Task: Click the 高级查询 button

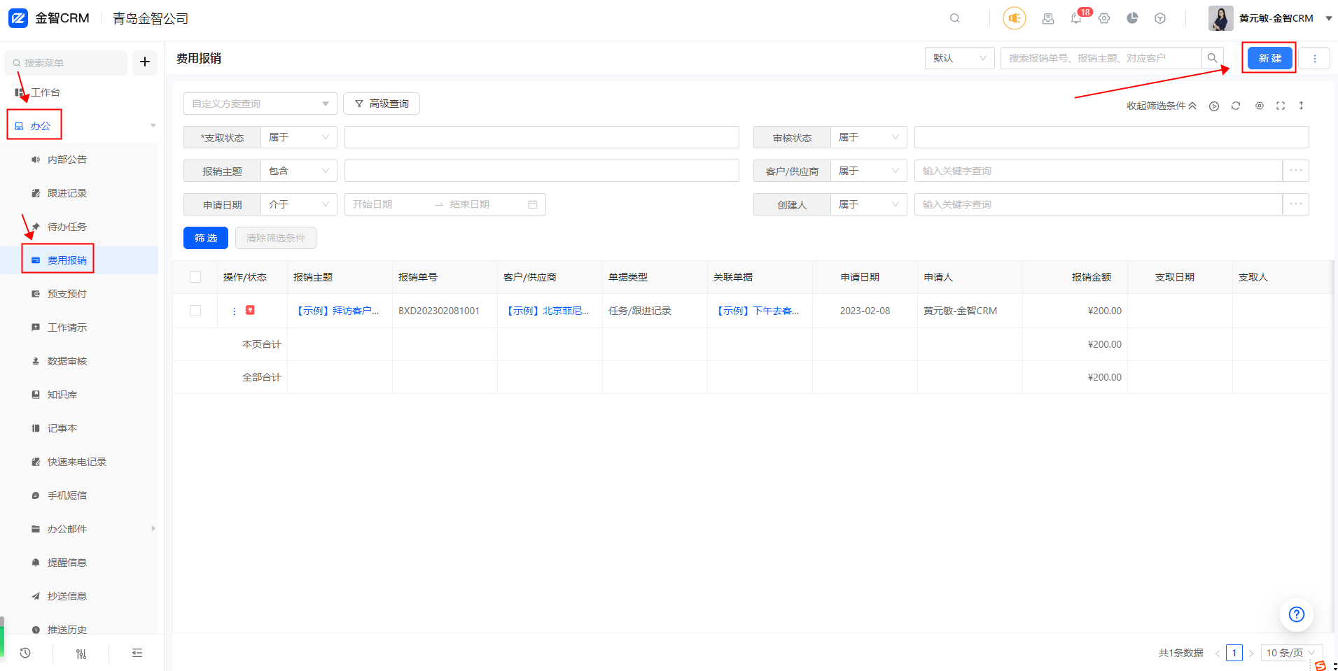Action: (x=382, y=104)
